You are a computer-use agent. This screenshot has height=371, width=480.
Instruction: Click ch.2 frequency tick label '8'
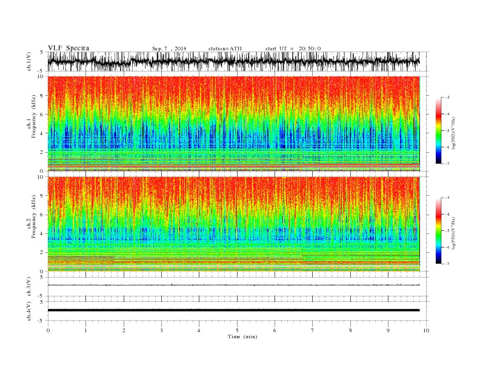42,196
